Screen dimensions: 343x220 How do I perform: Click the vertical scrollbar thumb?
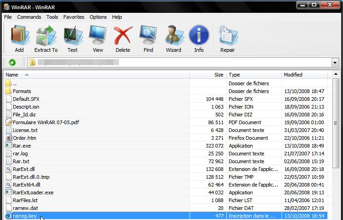click(336, 123)
